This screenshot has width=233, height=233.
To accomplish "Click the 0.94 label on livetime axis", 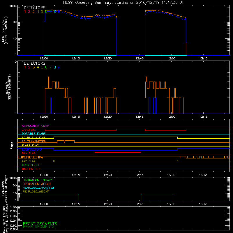I will pos(13,221).
